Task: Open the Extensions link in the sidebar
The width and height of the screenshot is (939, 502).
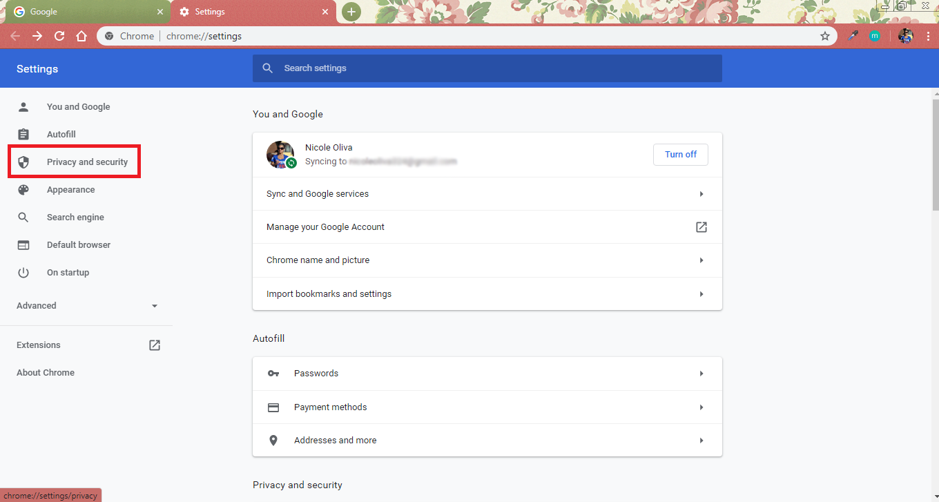Action: pos(39,345)
